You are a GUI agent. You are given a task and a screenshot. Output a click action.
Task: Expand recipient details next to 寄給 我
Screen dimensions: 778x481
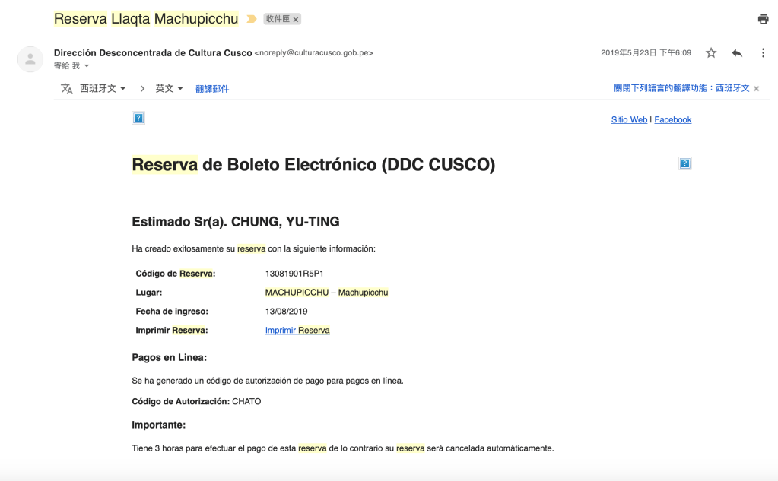click(x=87, y=66)
